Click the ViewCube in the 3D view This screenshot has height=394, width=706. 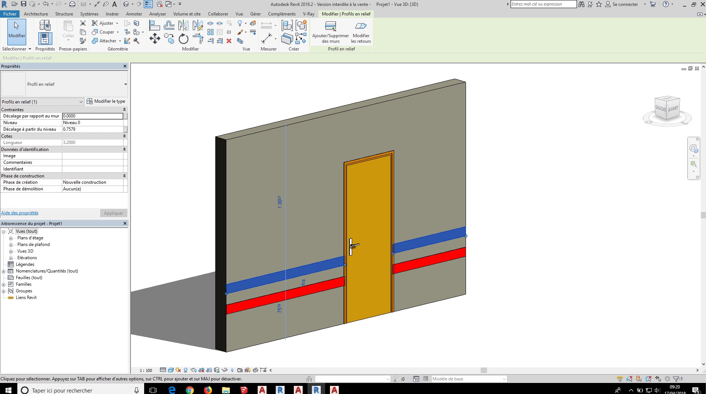667,108
